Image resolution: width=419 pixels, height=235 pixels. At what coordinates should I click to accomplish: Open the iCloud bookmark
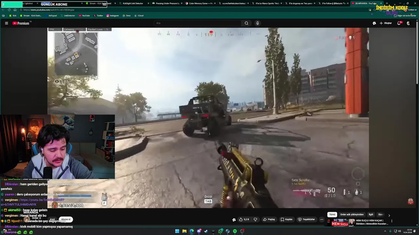pos(139,16)
